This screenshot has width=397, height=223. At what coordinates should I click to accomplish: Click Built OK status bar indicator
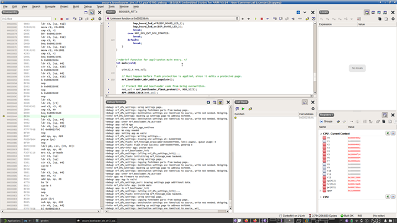click(x=347, y=216)
